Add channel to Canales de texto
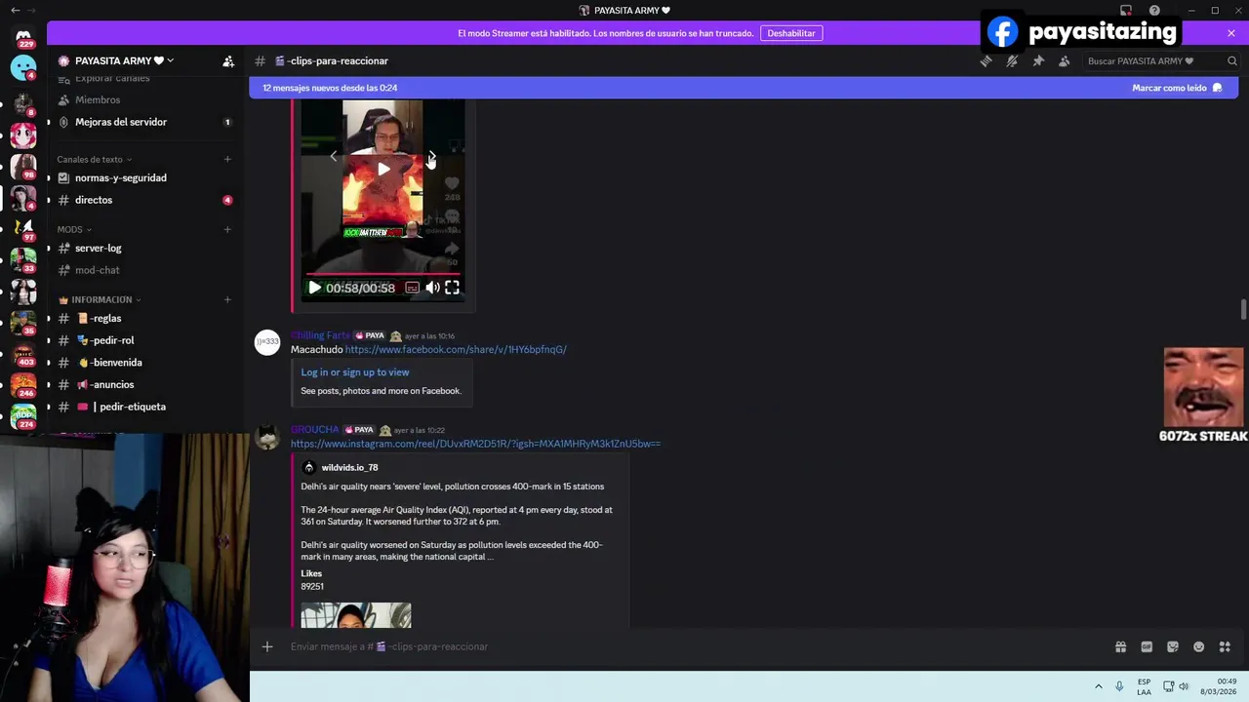 [x=227, y=159]
